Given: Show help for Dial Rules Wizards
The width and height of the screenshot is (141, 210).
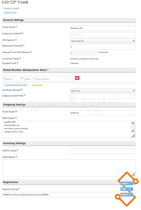Looking at the screenshot, I should coord(22,89).
